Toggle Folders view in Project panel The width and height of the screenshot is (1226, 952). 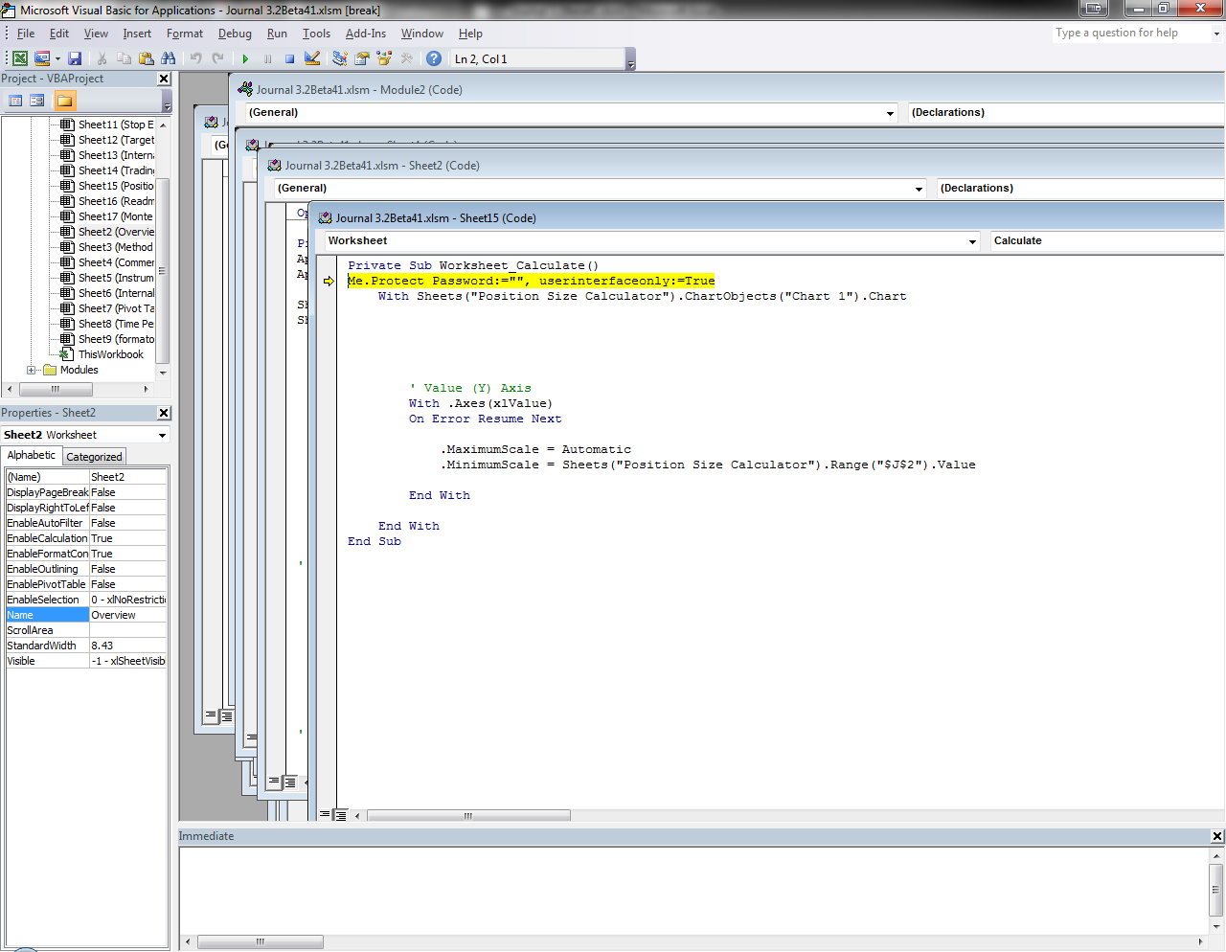pos(64,101)
